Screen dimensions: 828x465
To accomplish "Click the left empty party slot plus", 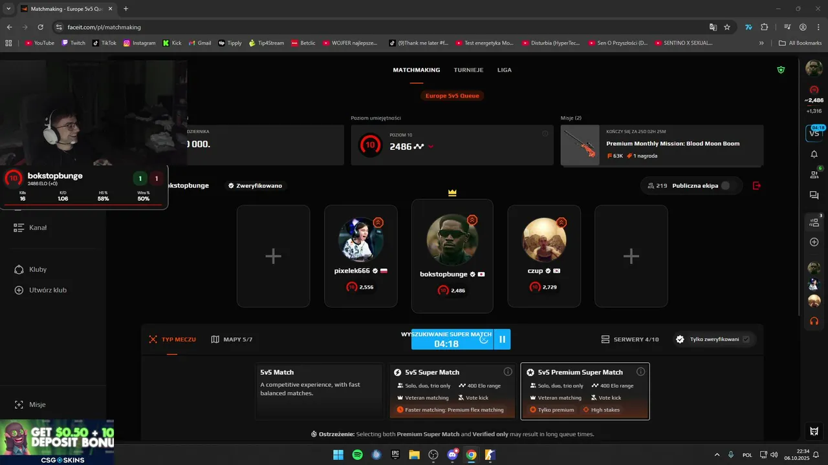I will pos(273,256).
